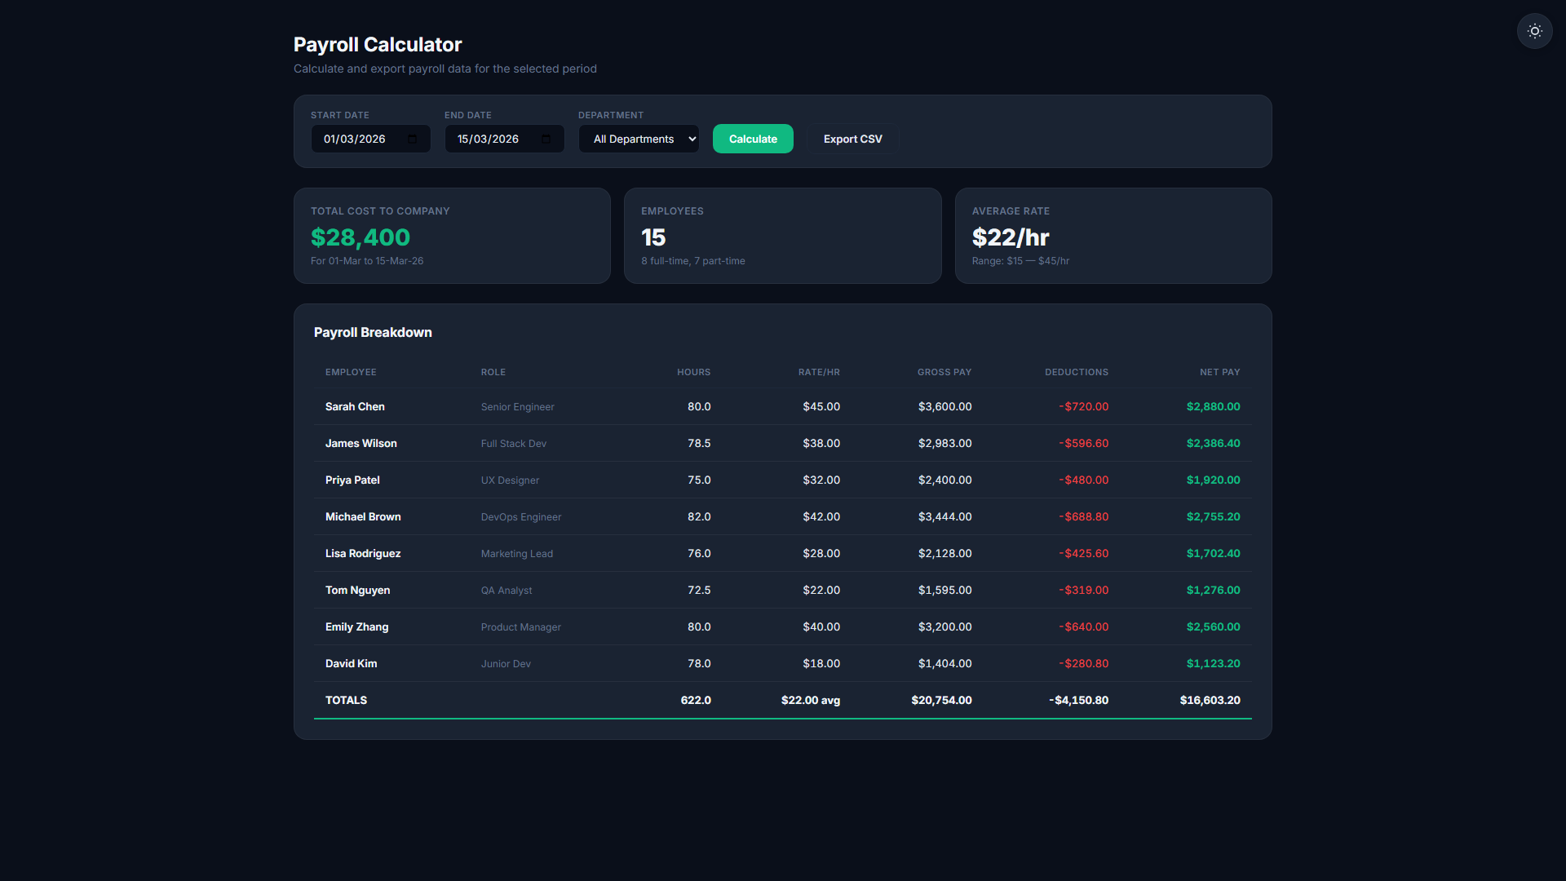Select Lisa Rodriguez employee name
This screenshot has height=881, width=1566.
pos(363,553)
